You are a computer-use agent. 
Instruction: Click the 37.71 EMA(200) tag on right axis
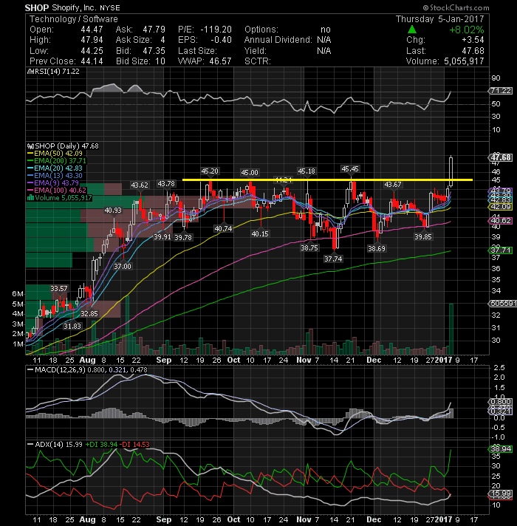500,250
